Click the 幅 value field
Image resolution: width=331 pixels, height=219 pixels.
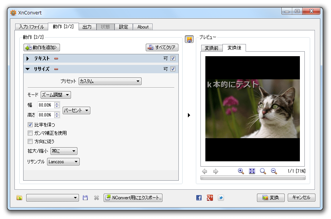tap(46, 105)
